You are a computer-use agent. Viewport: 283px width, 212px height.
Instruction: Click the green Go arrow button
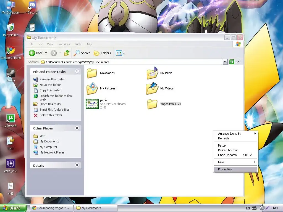232,62
